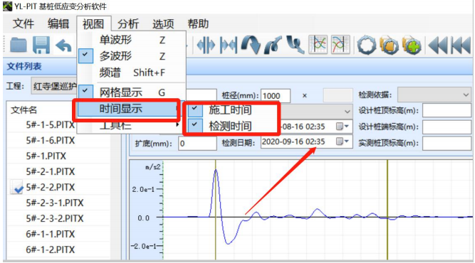Click the open folder toolbar icon
Viewport: 475px width, 263px height.
[19, 45]
